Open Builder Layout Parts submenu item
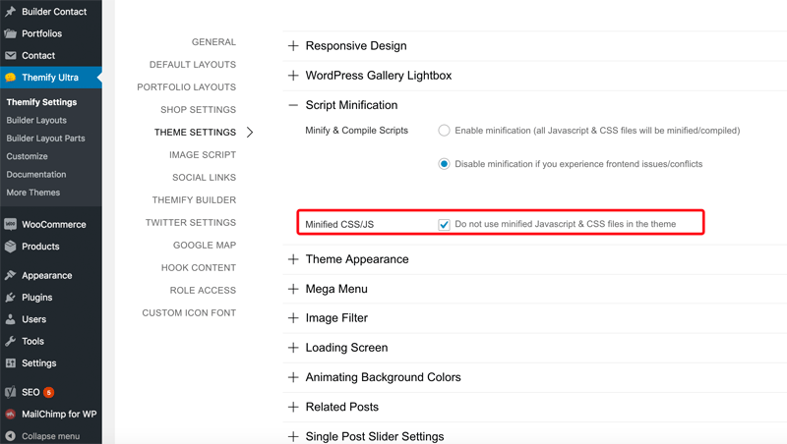The height and width of the screenshot is (444, 787). 45,139
